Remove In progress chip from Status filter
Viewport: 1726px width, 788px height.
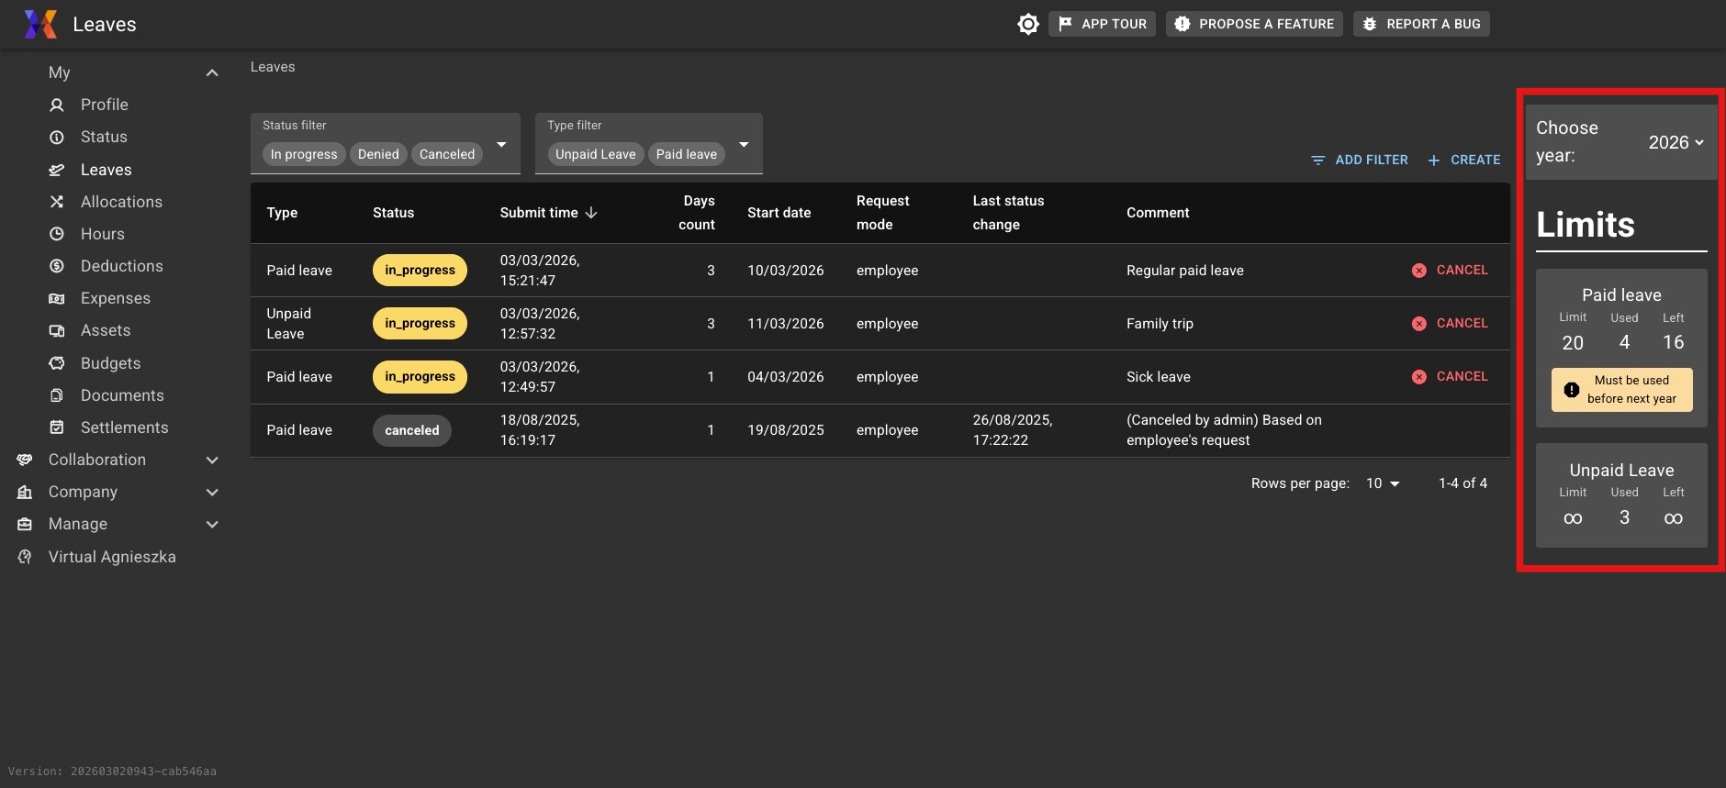point(304,154)
